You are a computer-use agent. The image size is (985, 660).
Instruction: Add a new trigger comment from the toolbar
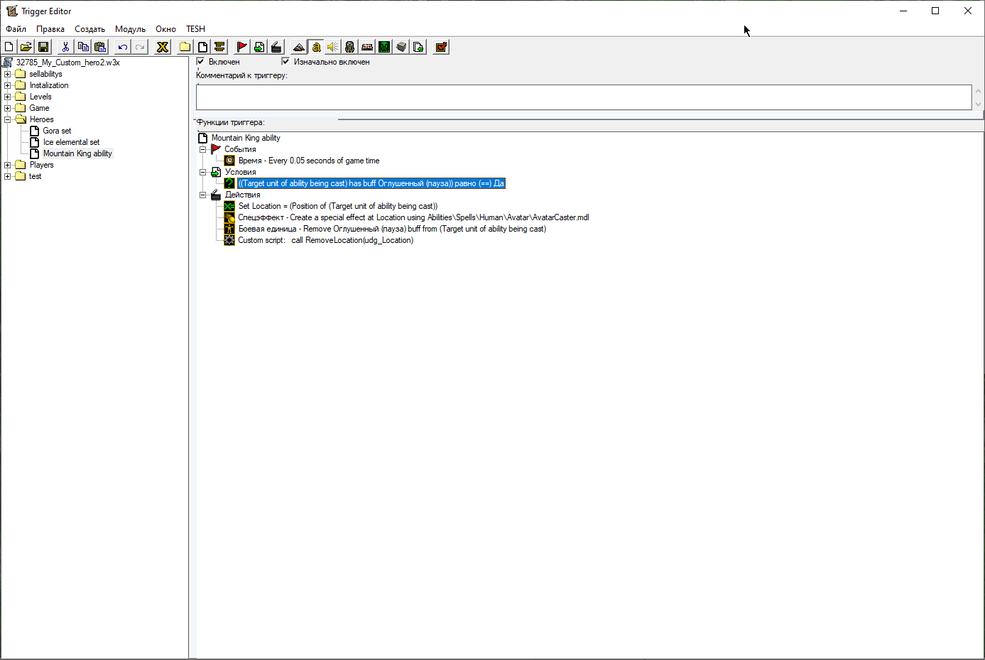tap(219, 47)
